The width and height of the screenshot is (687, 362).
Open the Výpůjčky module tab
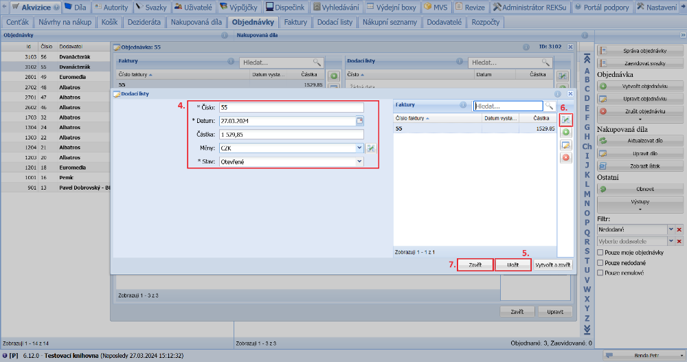(x=238, y=7)
